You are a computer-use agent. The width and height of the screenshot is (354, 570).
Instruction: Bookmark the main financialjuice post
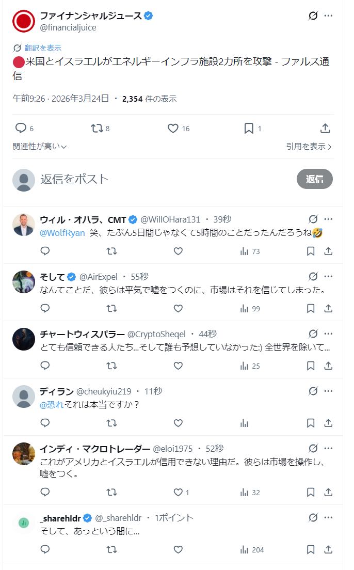tap(249, 129)
